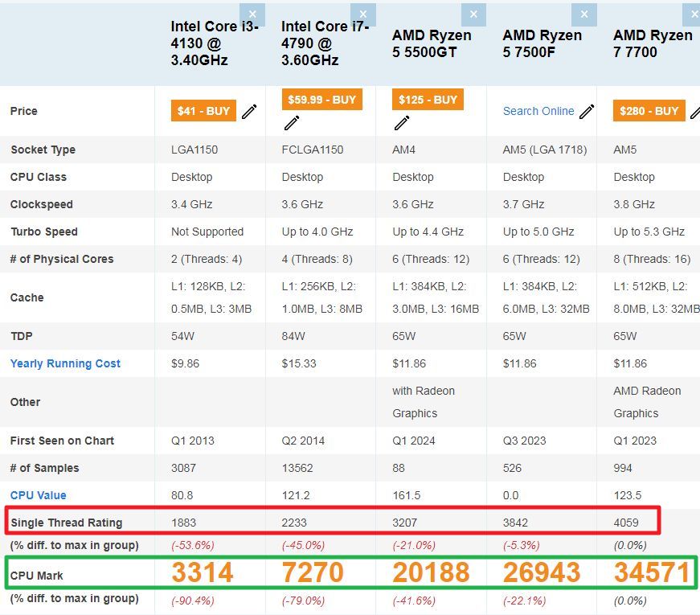
Task: Click '4 (Threads: 8)' cores cell
Action: click(317, 259)
